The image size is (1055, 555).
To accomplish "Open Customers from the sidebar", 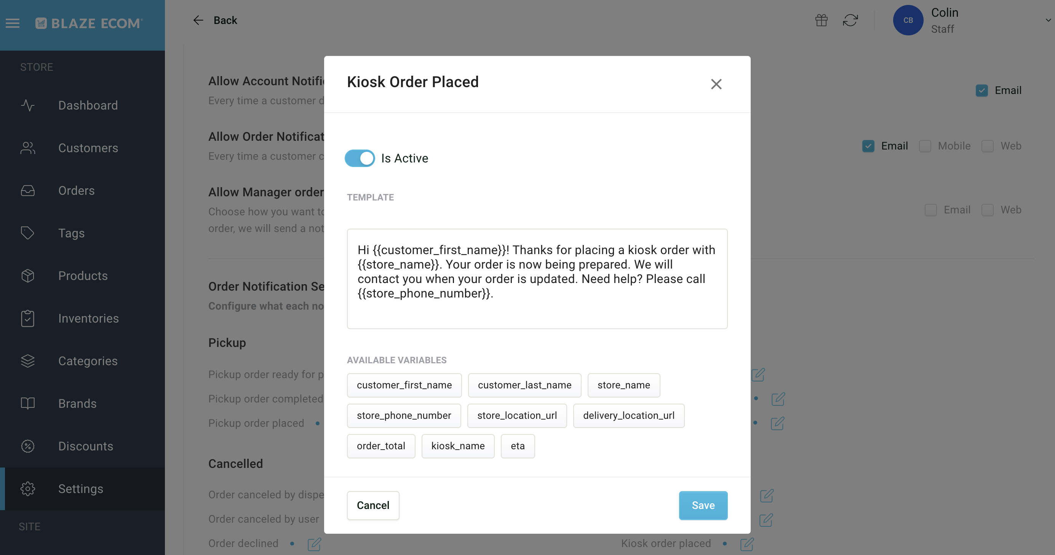I will [x=27, y=148].
